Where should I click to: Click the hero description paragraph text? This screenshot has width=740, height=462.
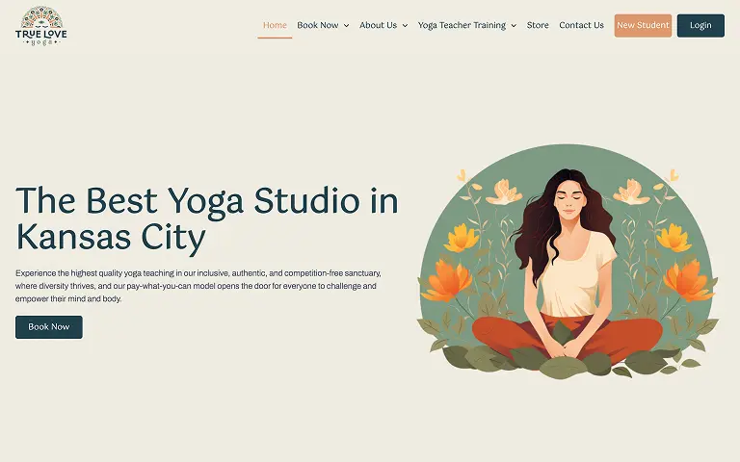(198, 286)
